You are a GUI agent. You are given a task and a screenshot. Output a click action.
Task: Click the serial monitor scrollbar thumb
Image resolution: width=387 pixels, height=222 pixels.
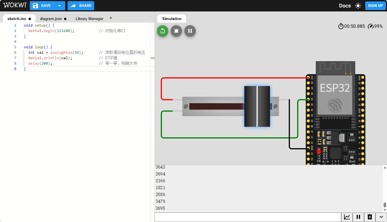[385, 205]
